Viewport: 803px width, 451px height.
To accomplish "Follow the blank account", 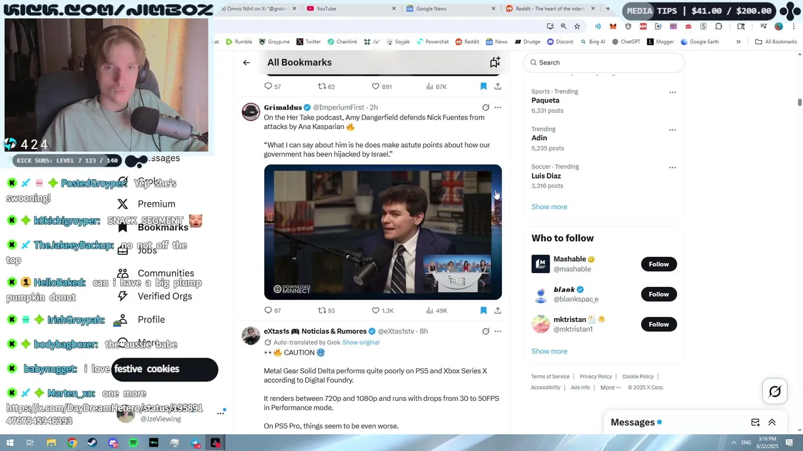I will point(659,294).
